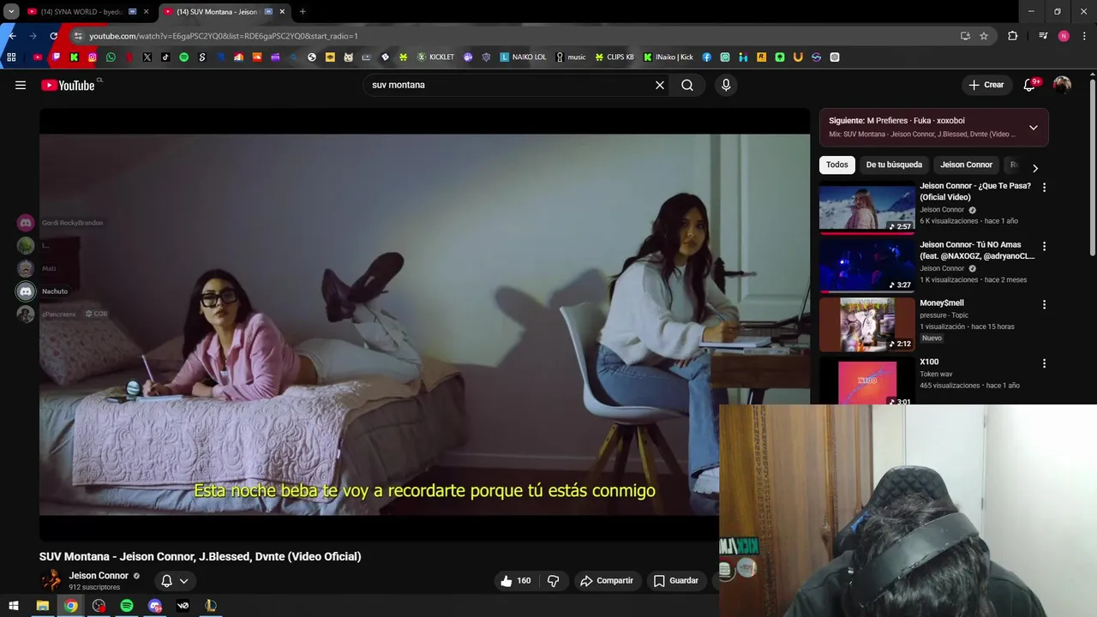Open Discord from the taskbar
This screenshot has width=1097, height=617.
pos(155,606)
